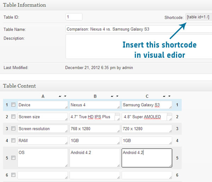Screen dimensions: 212x182
Task: Click the Description label
Action: point(14,38)
